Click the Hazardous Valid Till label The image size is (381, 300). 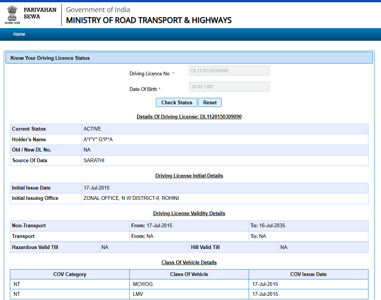pos(35,247)
